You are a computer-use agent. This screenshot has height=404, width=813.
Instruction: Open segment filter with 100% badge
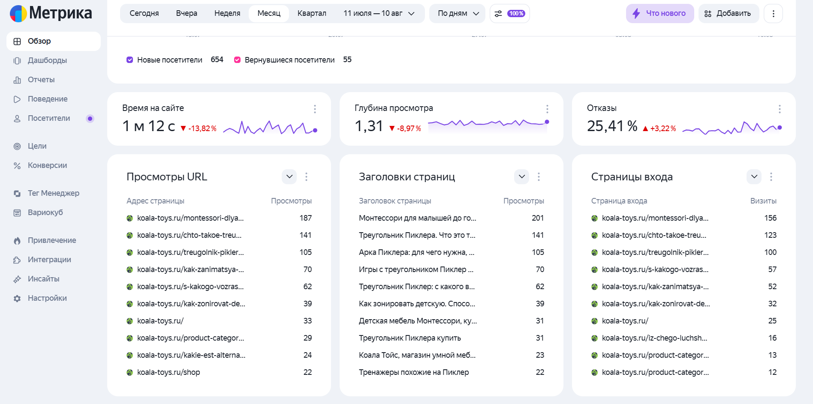click(x=509, y=13)
